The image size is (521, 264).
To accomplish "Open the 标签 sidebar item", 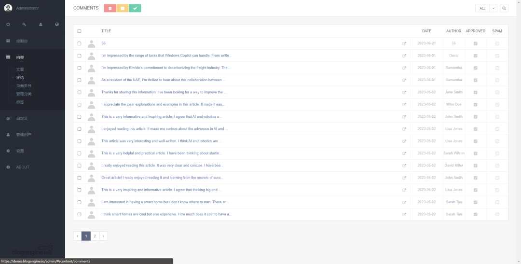I will point(20,102).
